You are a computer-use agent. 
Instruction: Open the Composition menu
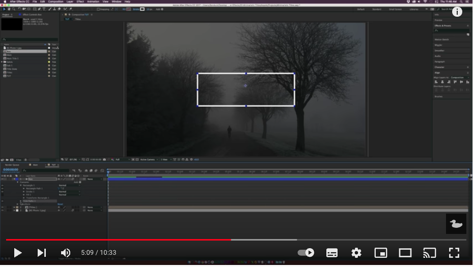point(55,2)
